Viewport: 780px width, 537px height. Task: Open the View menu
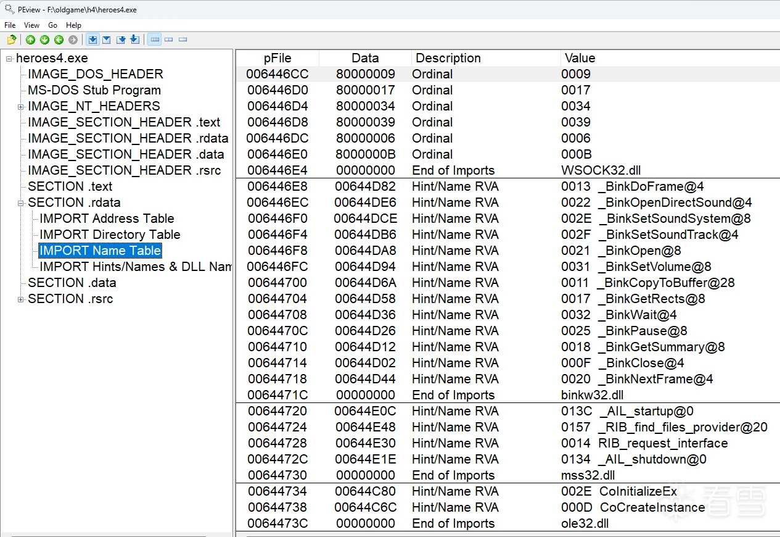(x=31, y=25)
